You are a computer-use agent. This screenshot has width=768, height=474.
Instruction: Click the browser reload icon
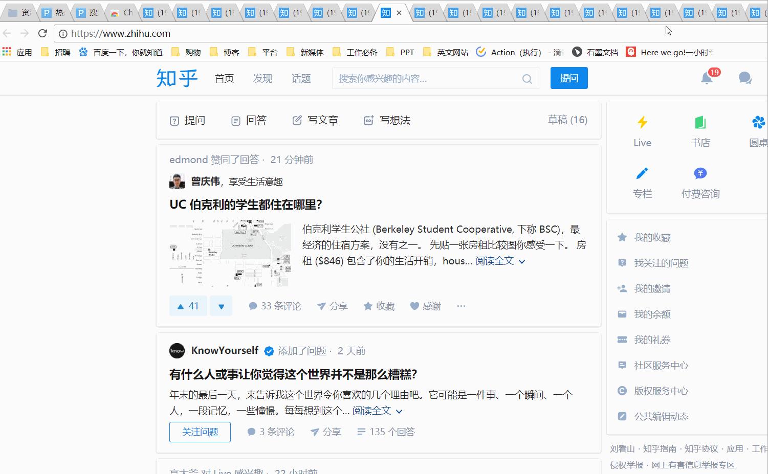(x=42, y=34)
